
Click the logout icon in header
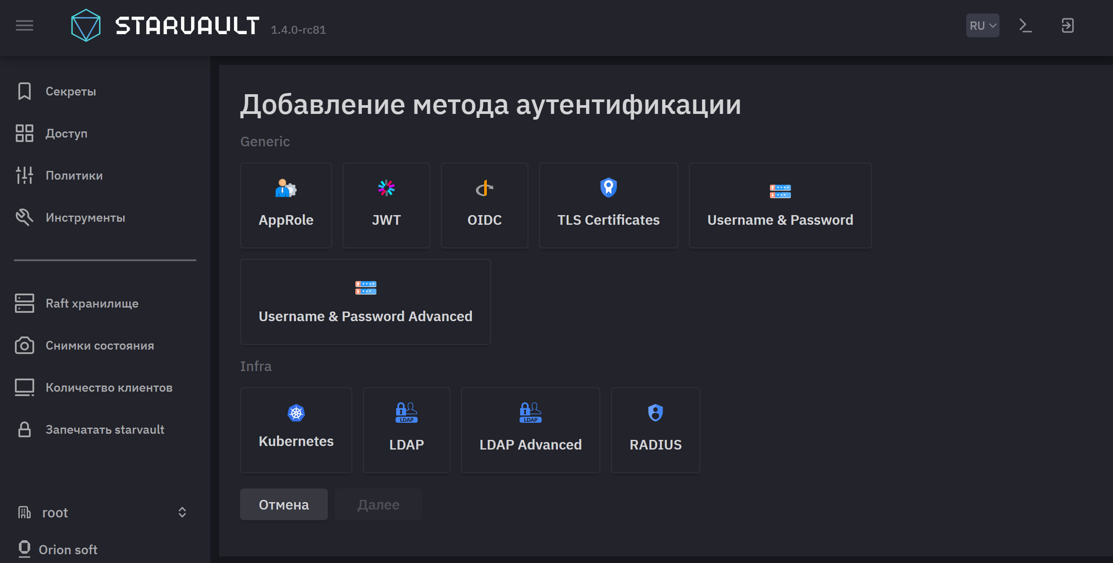[1067, 25]
